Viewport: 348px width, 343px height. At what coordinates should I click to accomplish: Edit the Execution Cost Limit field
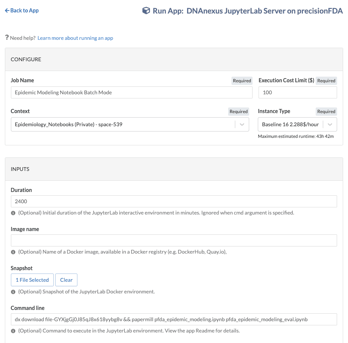point(298,92)
